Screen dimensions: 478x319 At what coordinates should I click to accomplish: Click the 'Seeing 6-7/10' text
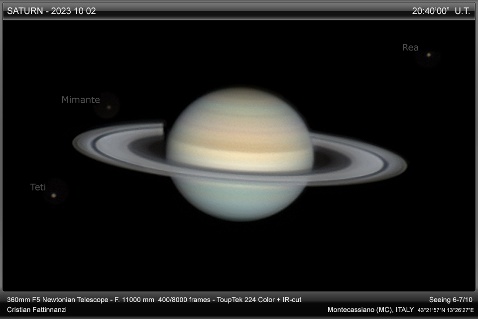click(451, 300)
